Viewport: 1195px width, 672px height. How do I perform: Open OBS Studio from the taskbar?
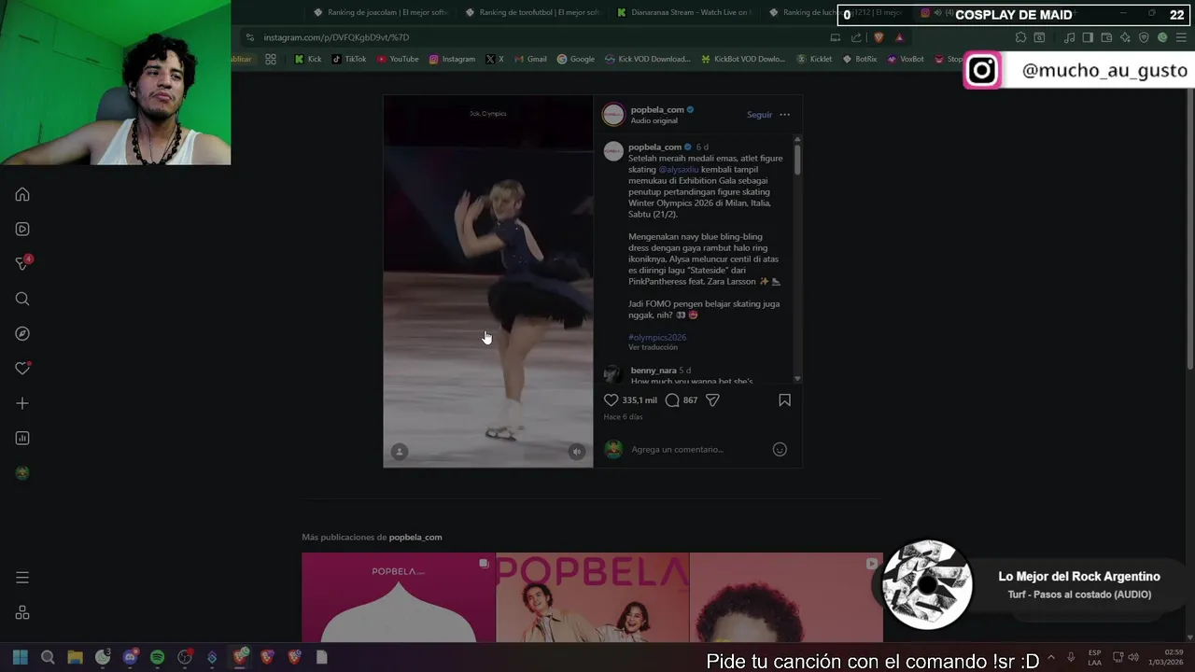[x=185, y=657]
